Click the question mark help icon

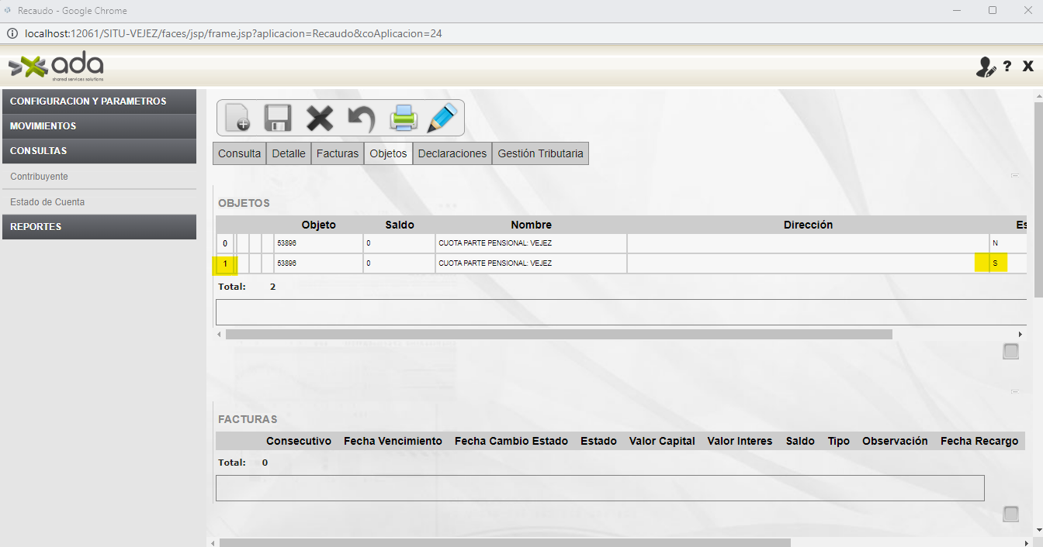tap(1007, 67)
